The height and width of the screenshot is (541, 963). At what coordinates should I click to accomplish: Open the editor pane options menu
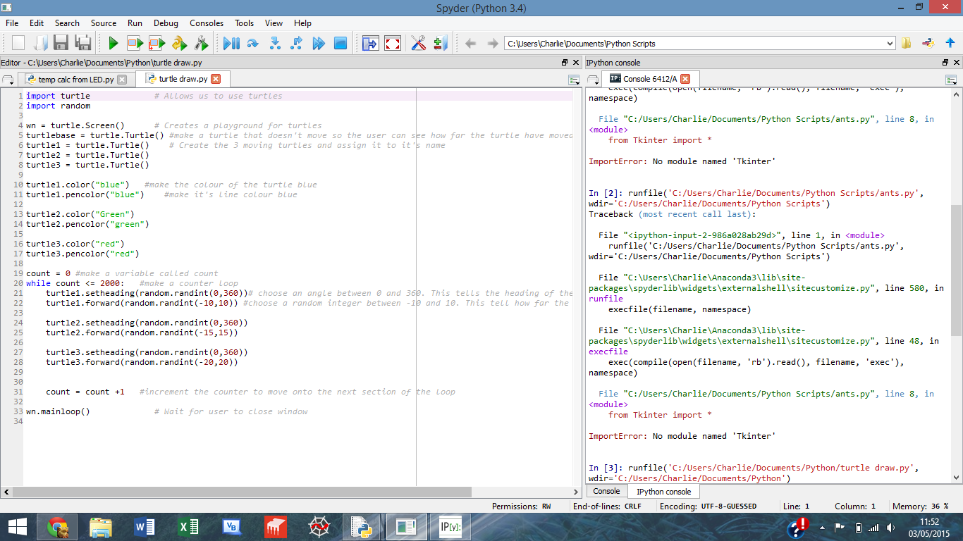click(574, 80)
